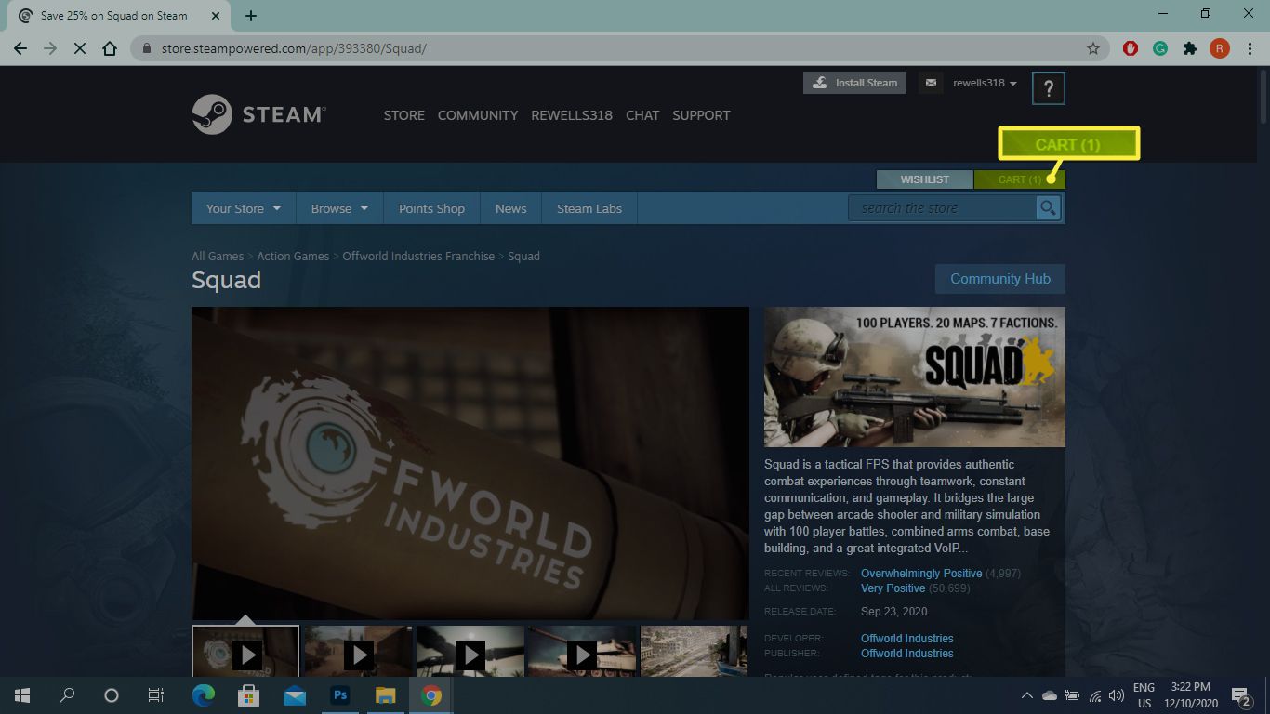Viewport: 1270px width, 714px height.
Task: Open the help question mark icon
Action: [1049, 88]
